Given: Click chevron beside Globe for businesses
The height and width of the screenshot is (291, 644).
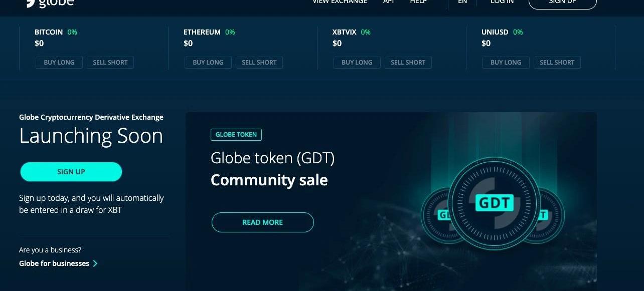Looking at the screenshot, I should 95,263.
